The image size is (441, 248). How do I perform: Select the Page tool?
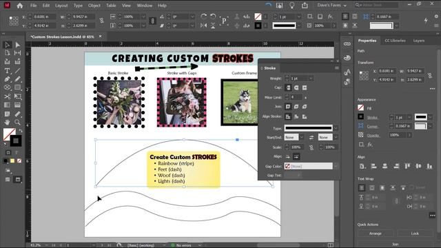click(x=7, y=53)
